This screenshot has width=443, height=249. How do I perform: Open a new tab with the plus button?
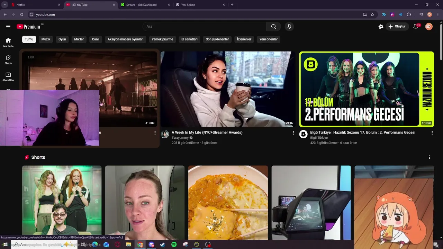point(232,5)
